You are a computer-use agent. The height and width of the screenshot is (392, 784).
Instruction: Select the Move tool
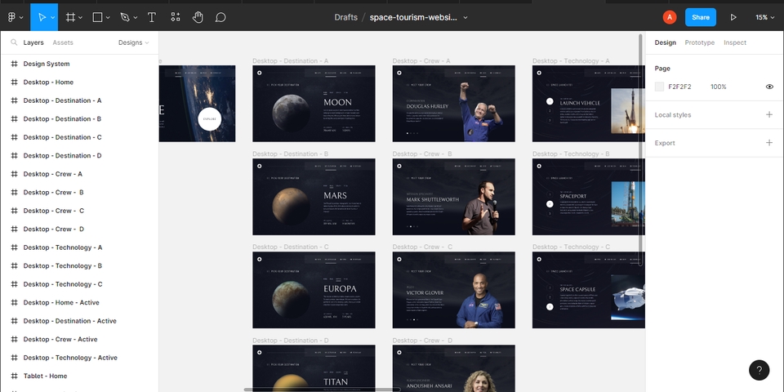click(x=42, y=17)
